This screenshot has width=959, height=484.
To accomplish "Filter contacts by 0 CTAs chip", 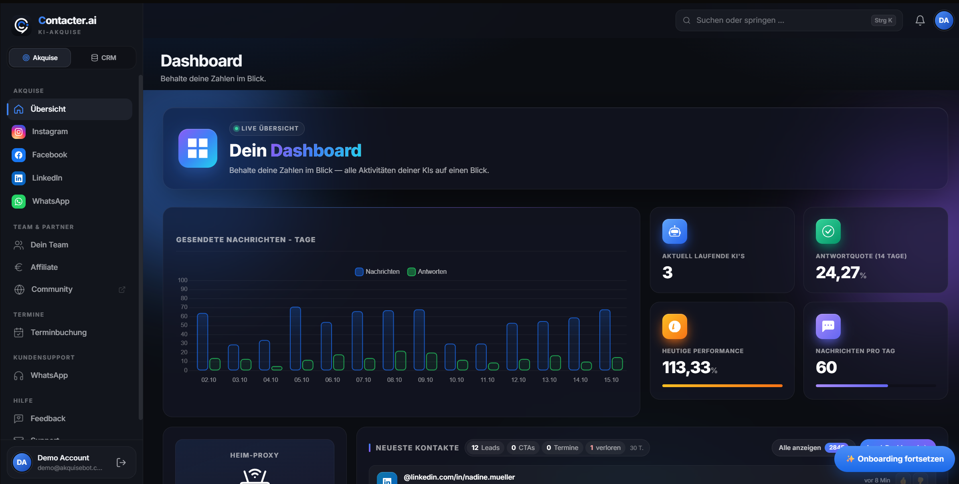I will click(x=523, y=448).
